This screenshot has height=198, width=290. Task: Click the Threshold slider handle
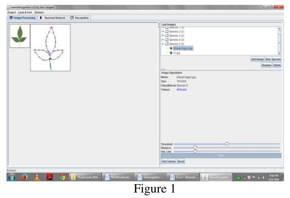pyautogui.click(x=227, y=144)
